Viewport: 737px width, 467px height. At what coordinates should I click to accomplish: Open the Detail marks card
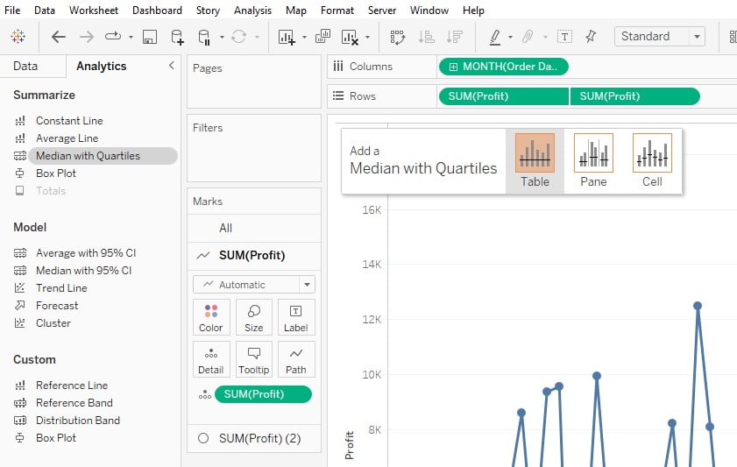pyautogui.click(x=211, y=359)
